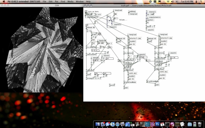Screen dimensions: 205x128
Task: Click the lock icon in the menu bar
Action: pos(196,2)
